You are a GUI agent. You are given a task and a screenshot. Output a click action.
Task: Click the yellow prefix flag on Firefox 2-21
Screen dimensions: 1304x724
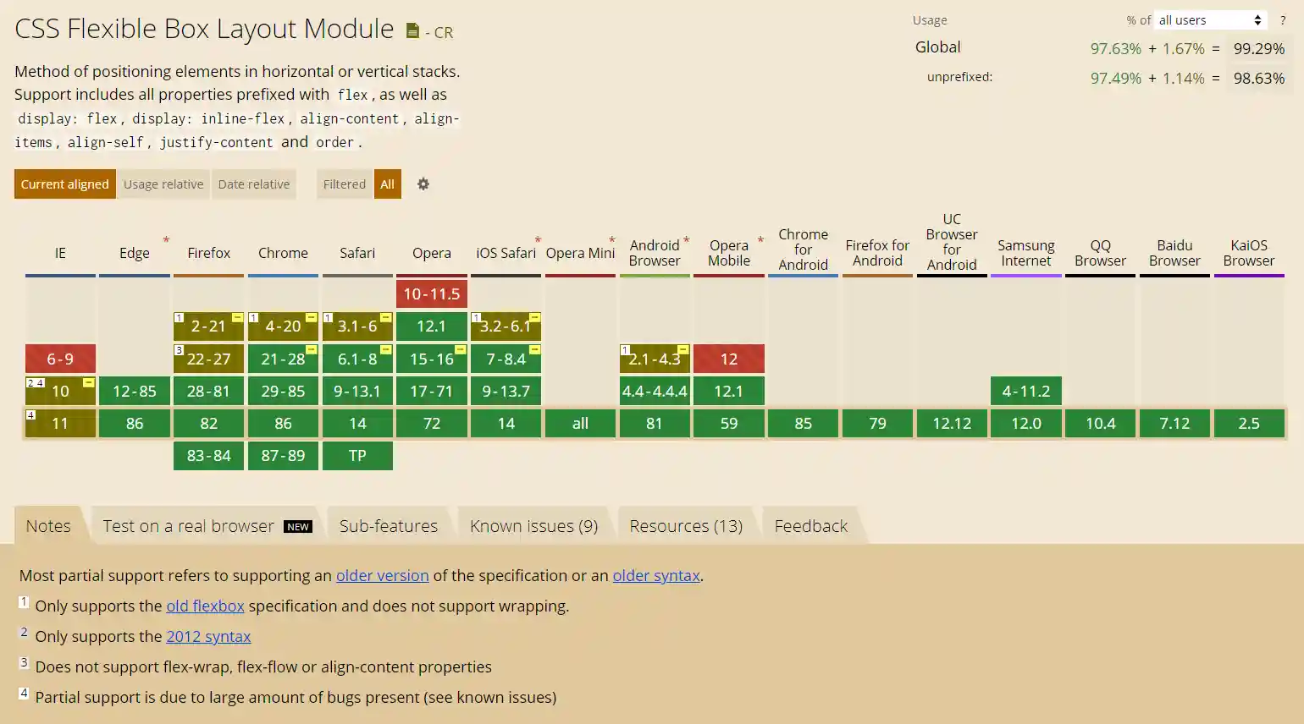point(237,318)
